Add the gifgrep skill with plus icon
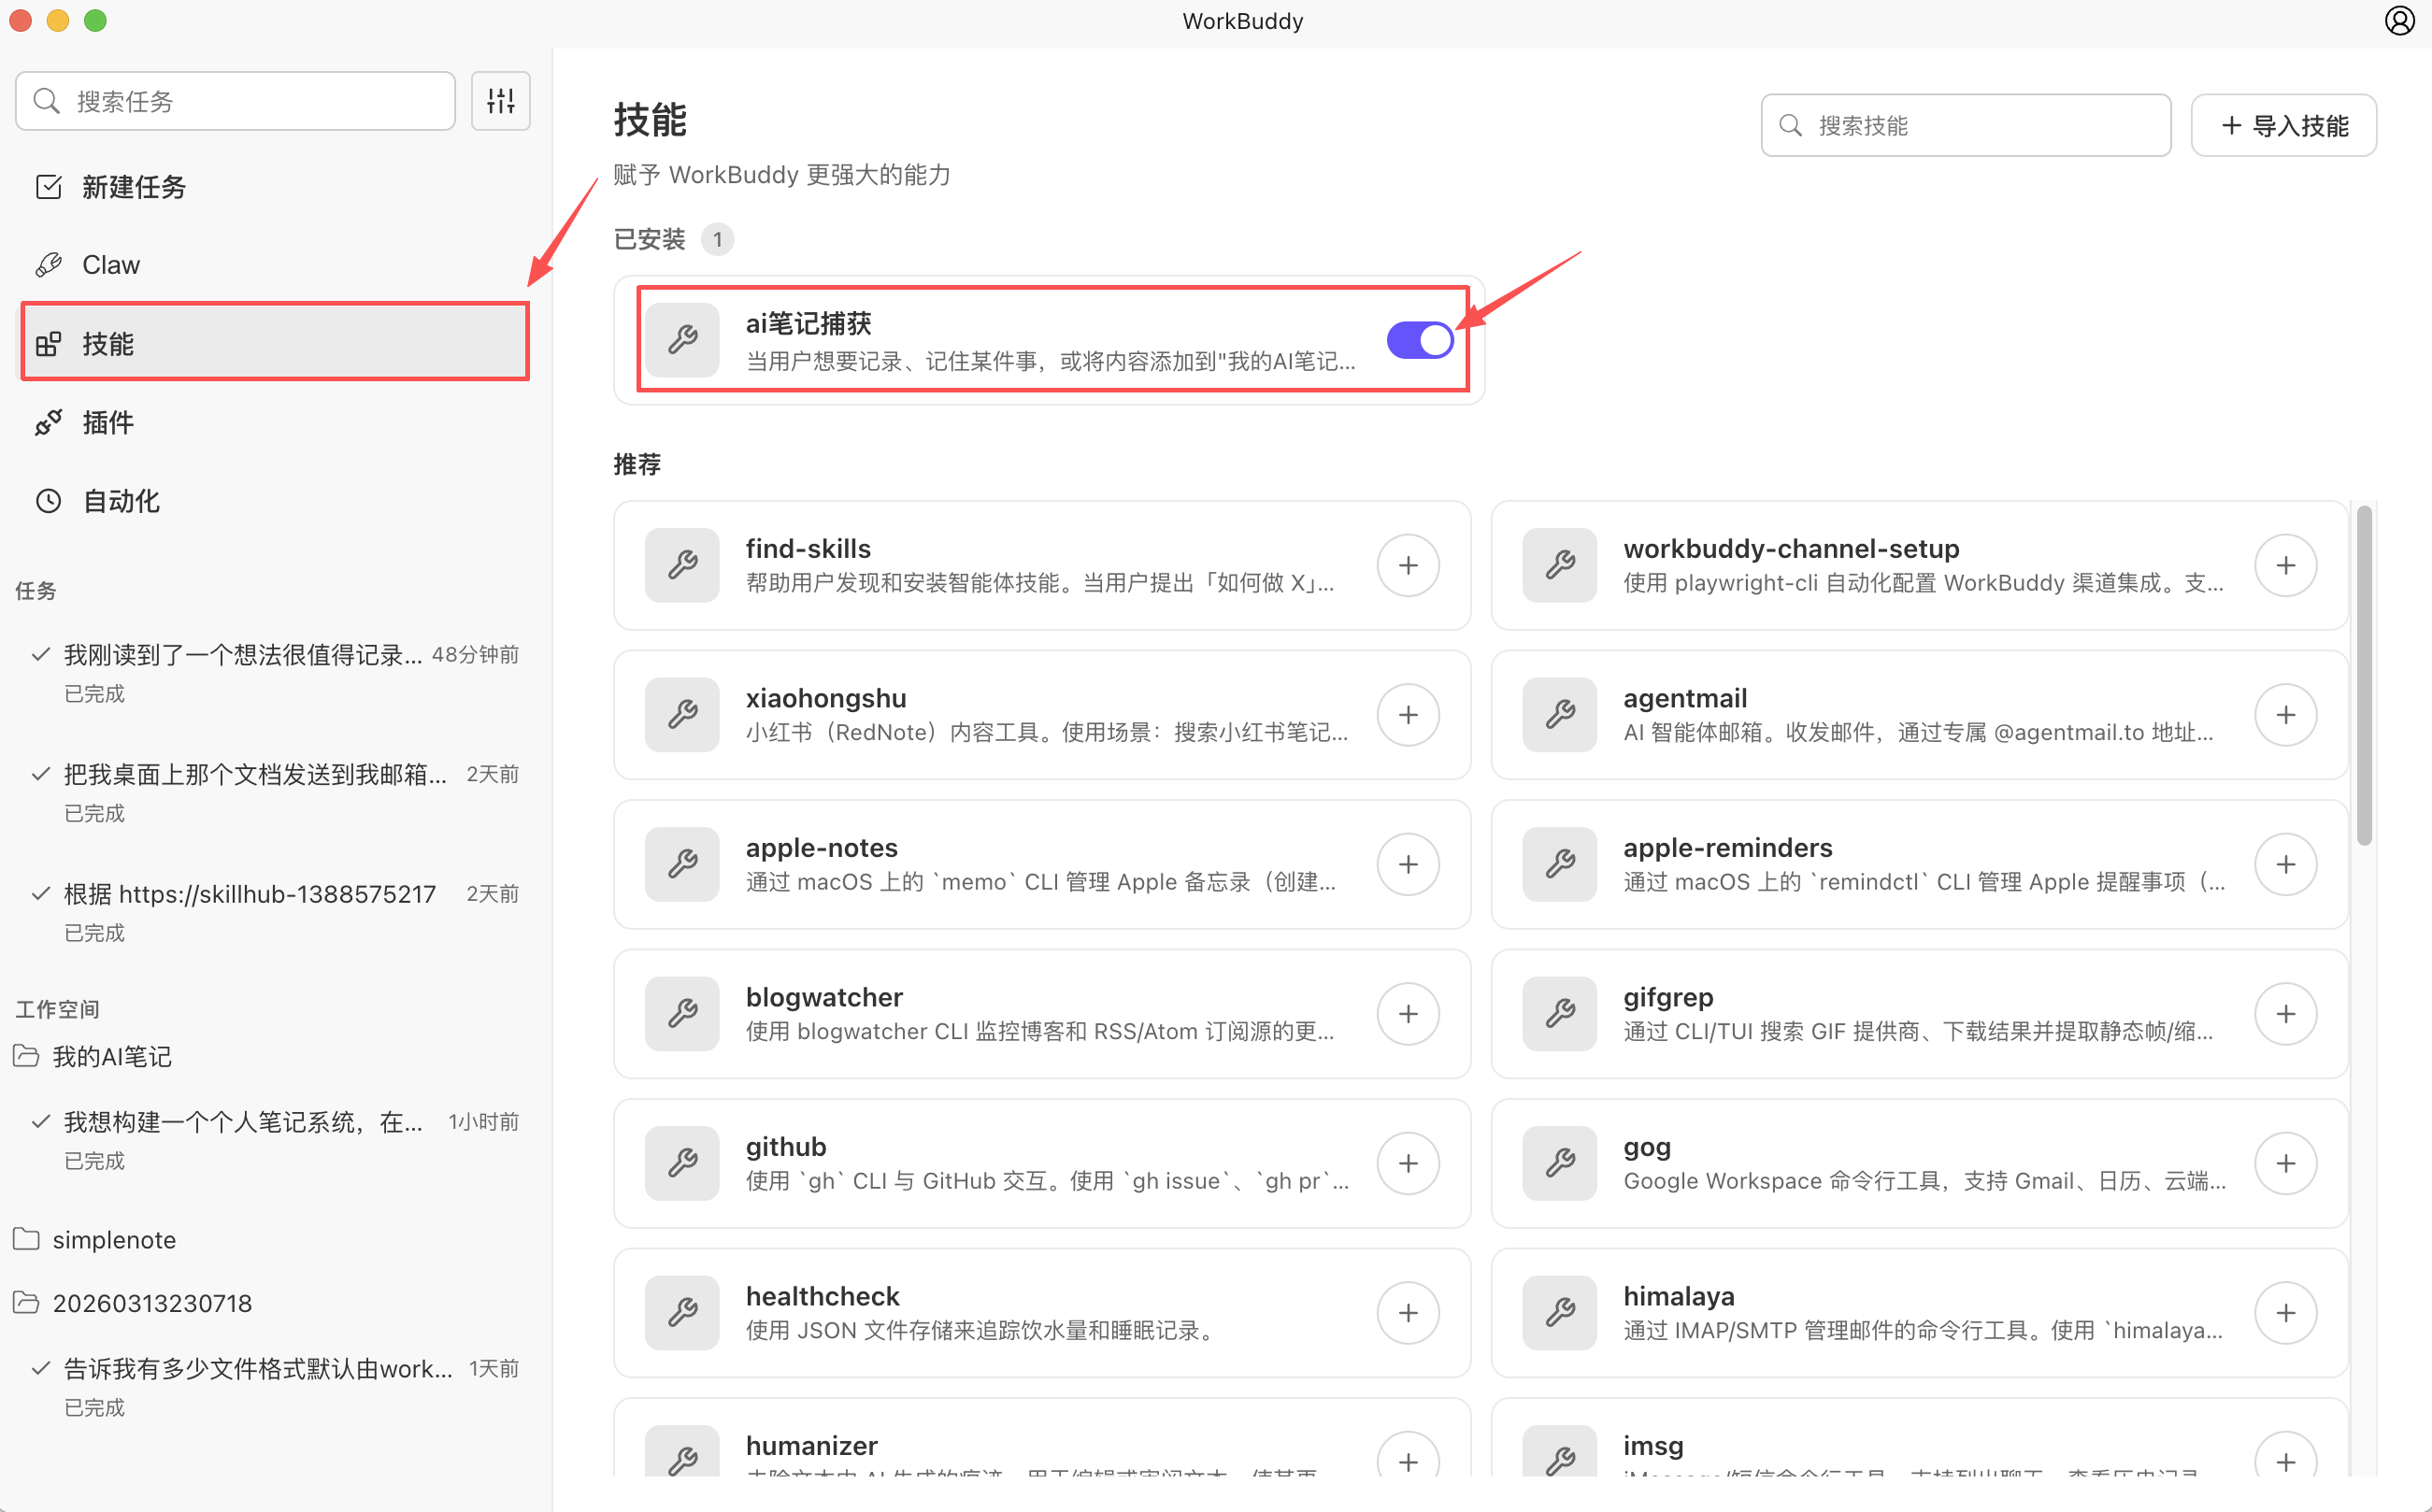Image resolution: width=2432 pixels, height=1512 pixels. click(x=2285, y=1013)
